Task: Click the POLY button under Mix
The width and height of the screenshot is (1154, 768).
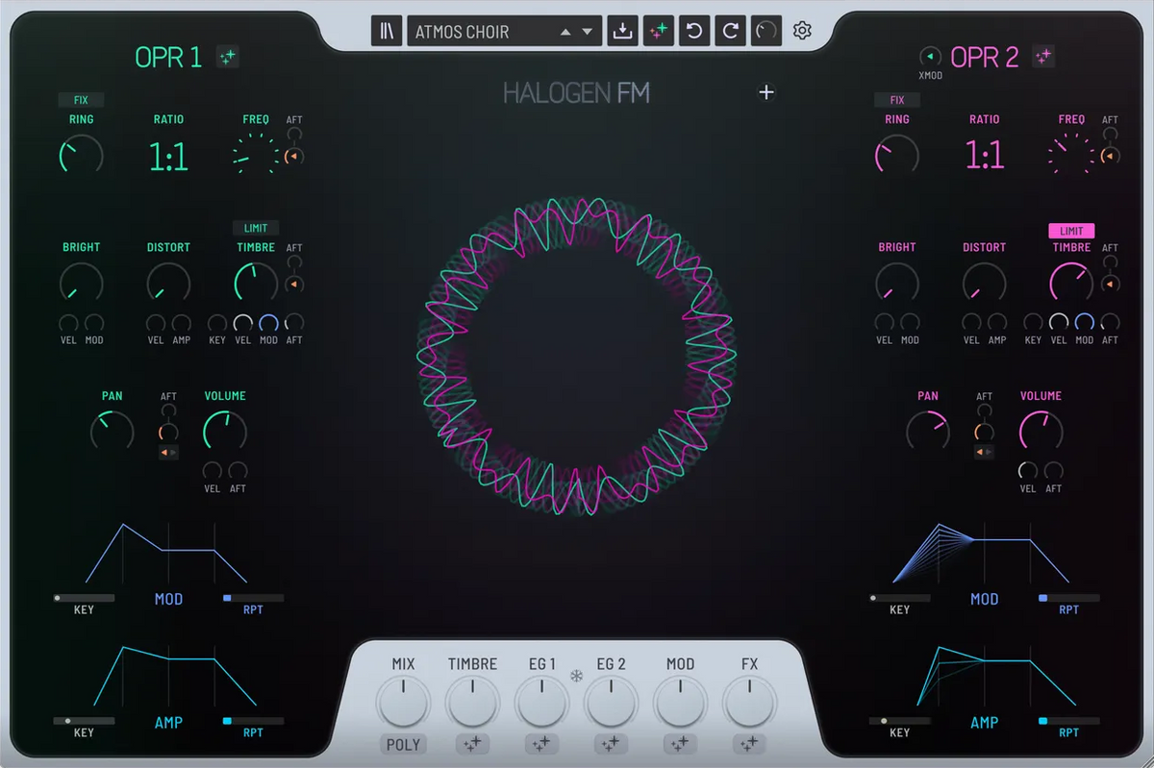Action: [x=403, y=744]
